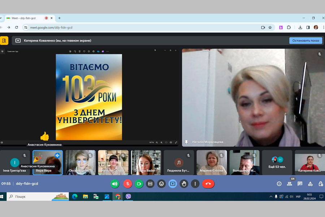325x217 pixels.
Task: Click meeting code ddy-fidn-gcd text
Action: (27, 184)
